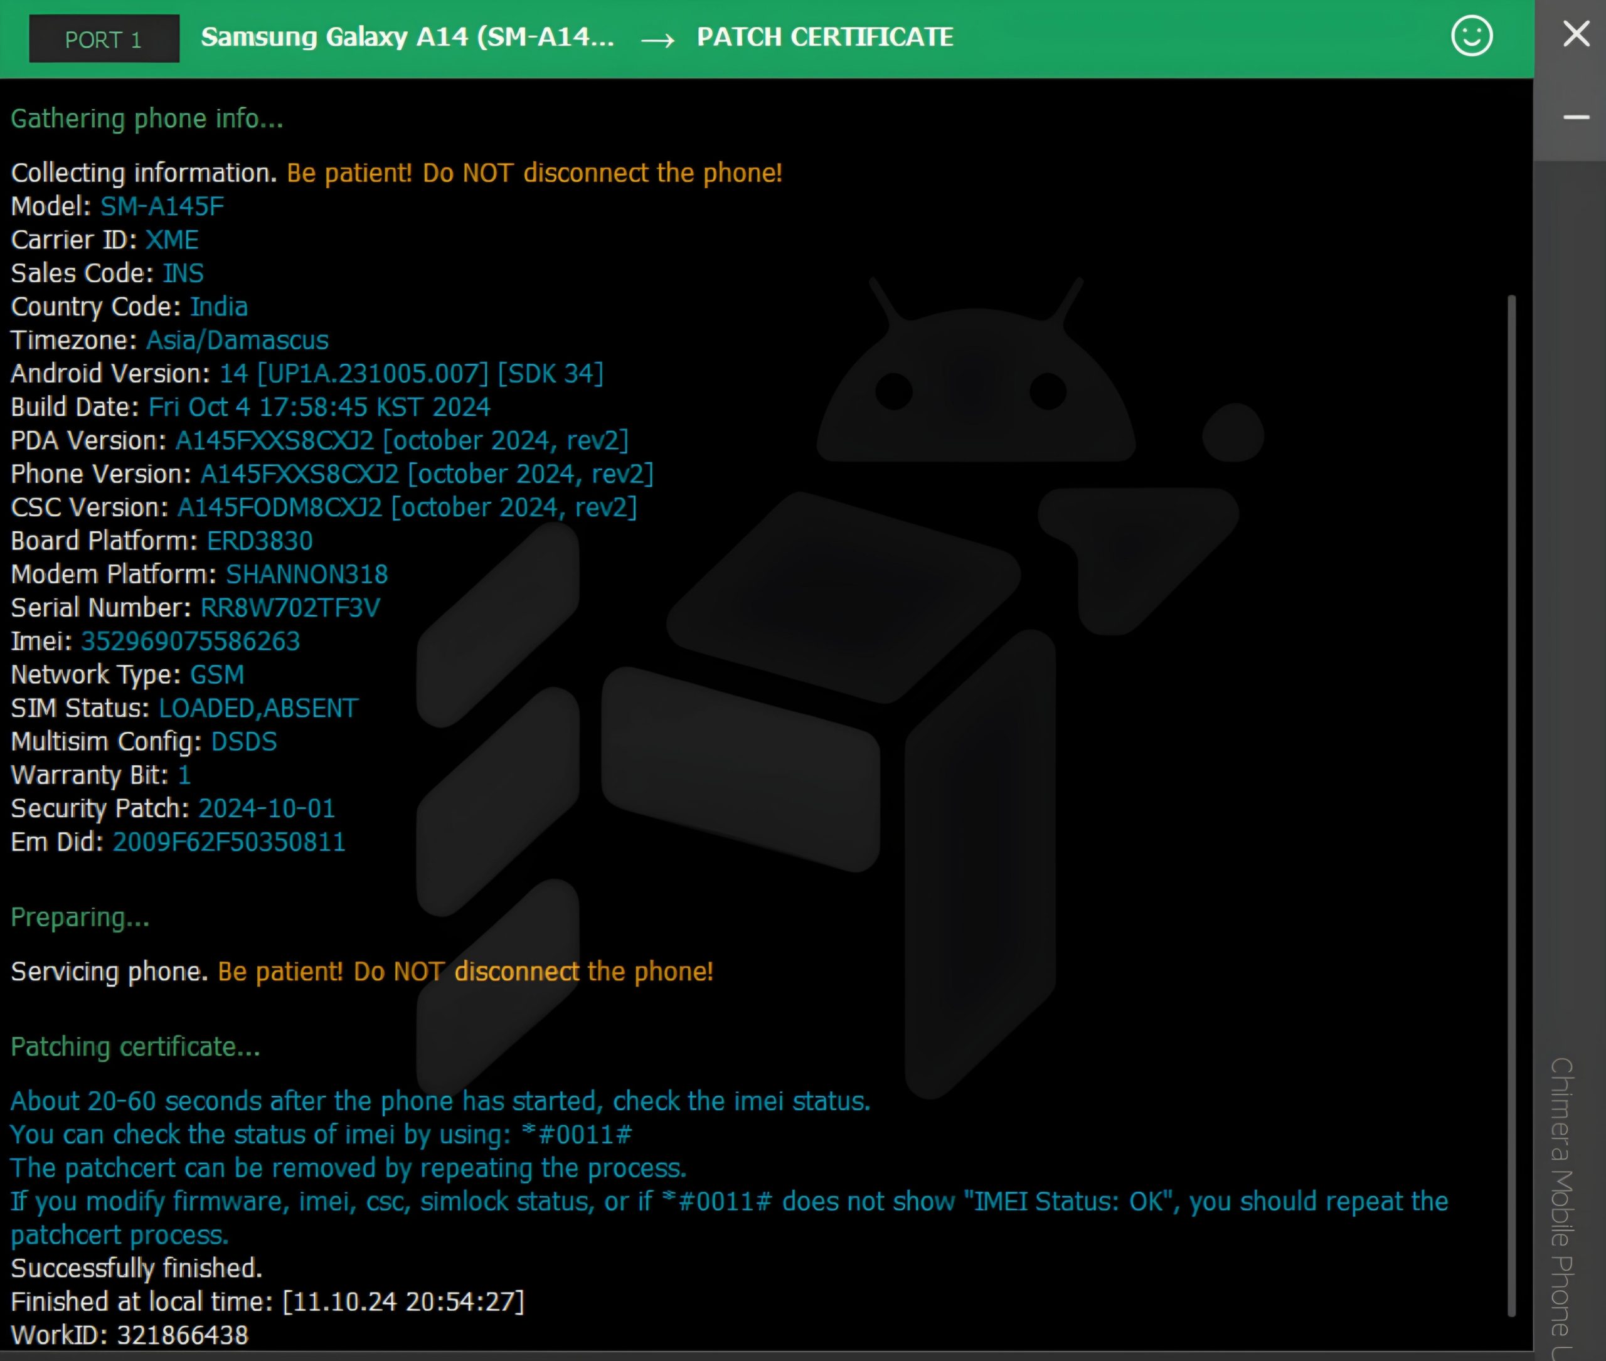Click the Country Code value India
Image resolution: width=1606 pixels, height=1361 pixels.
pyautogui.click(x=219, y=307)
